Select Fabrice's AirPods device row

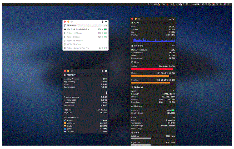85,40
